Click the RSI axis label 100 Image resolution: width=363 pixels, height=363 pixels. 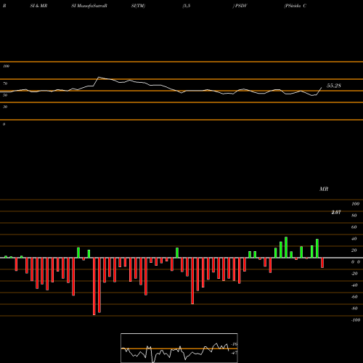click(6, 66)
